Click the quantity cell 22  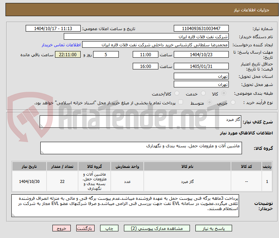coord(62,181)
